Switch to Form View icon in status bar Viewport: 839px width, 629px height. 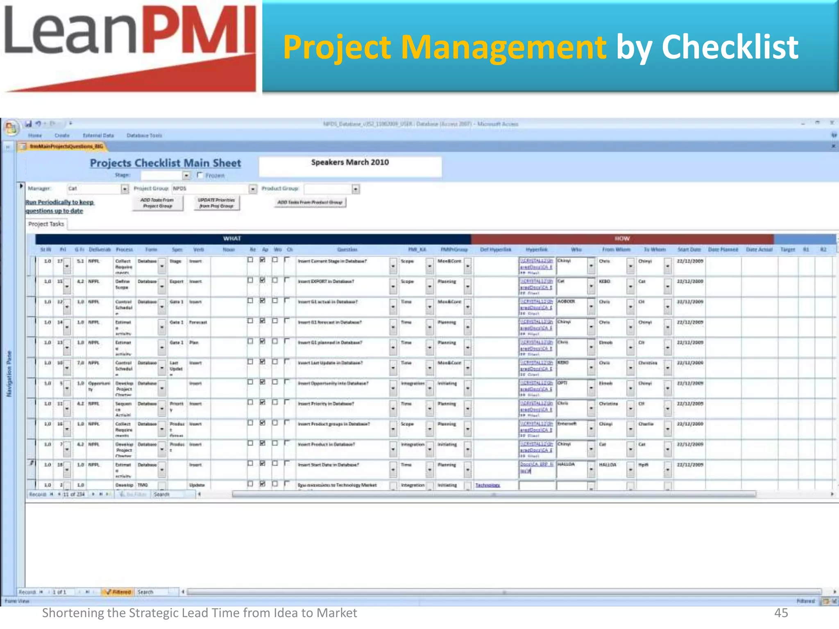pos(825,601)
